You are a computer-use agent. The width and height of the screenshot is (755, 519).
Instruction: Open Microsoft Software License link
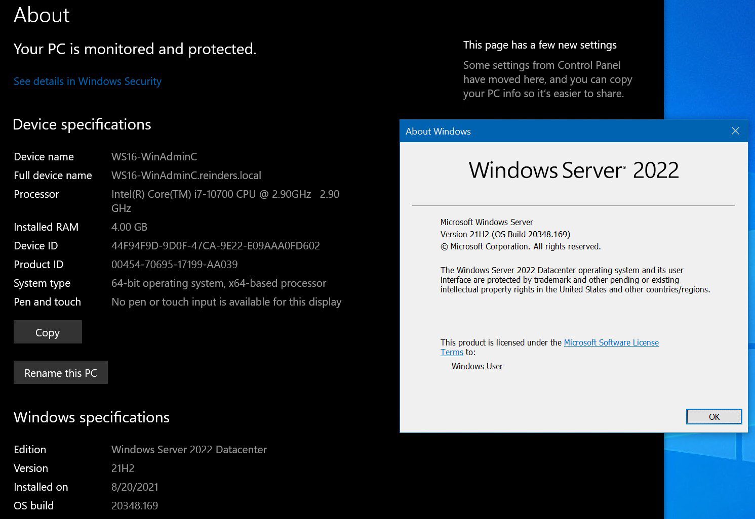click(x=611, y=342)
